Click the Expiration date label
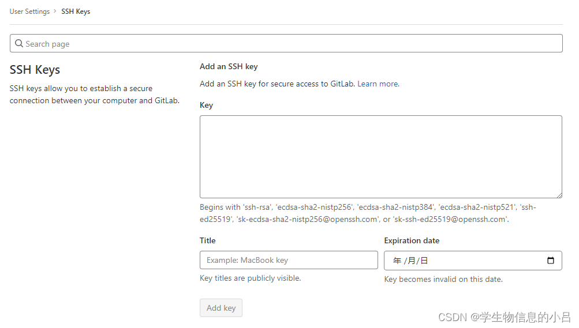579x328 pixels. 412,241
